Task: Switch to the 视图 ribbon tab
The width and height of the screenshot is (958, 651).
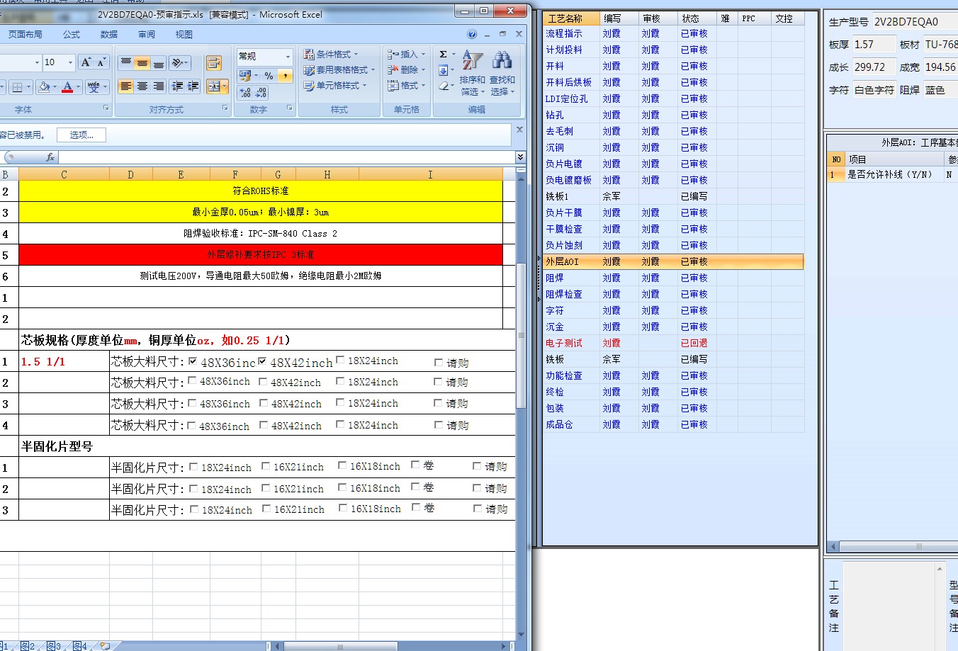Action: point(184,34)
